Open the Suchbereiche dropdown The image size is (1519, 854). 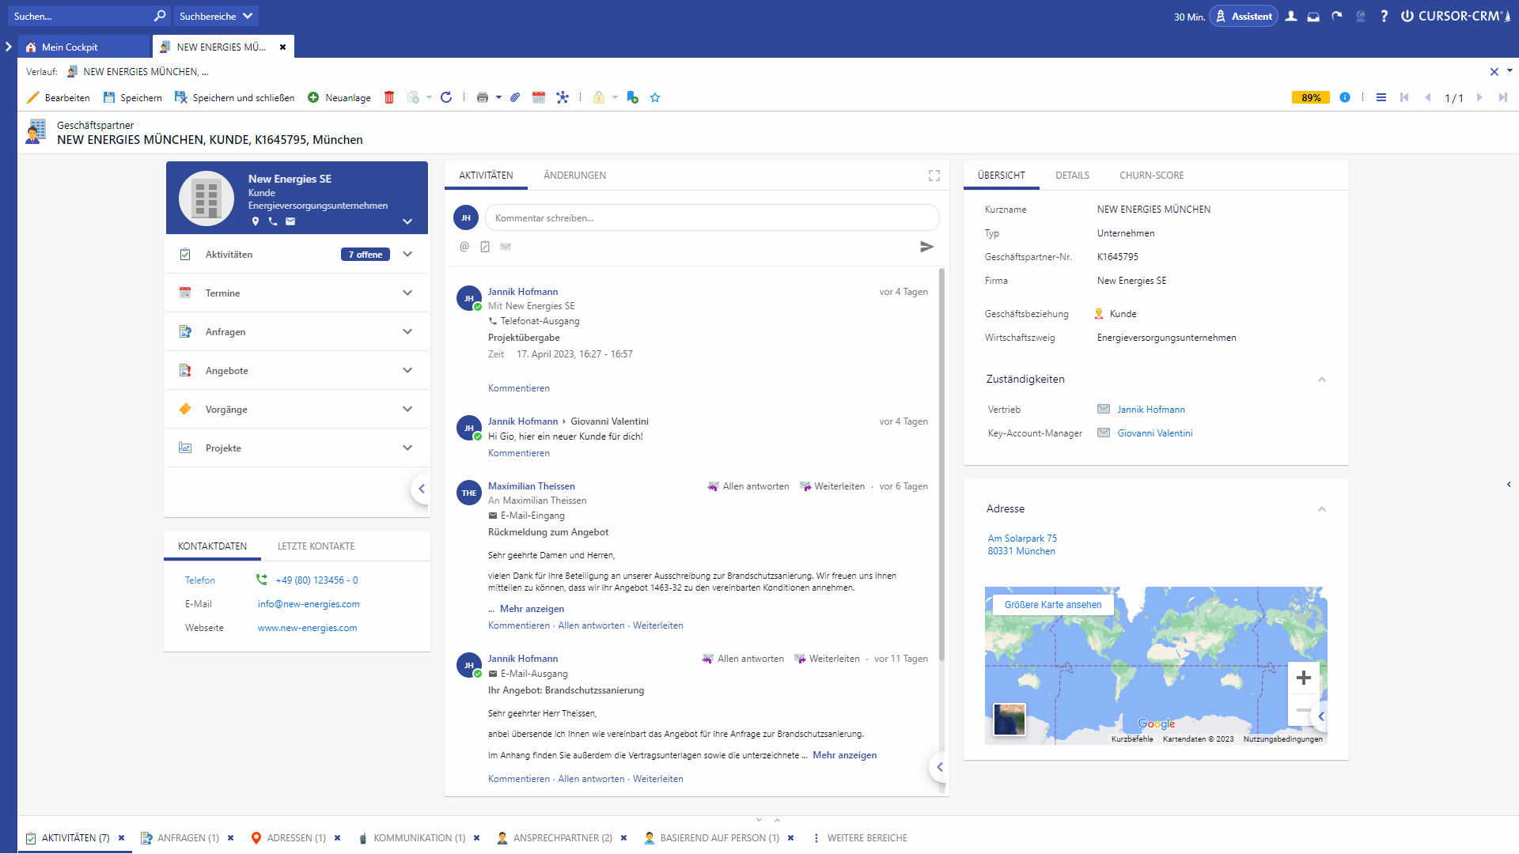coord(216,16)
